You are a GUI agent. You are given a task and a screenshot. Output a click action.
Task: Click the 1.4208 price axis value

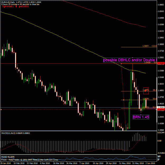pyautogui.click(x=161, y=124)
